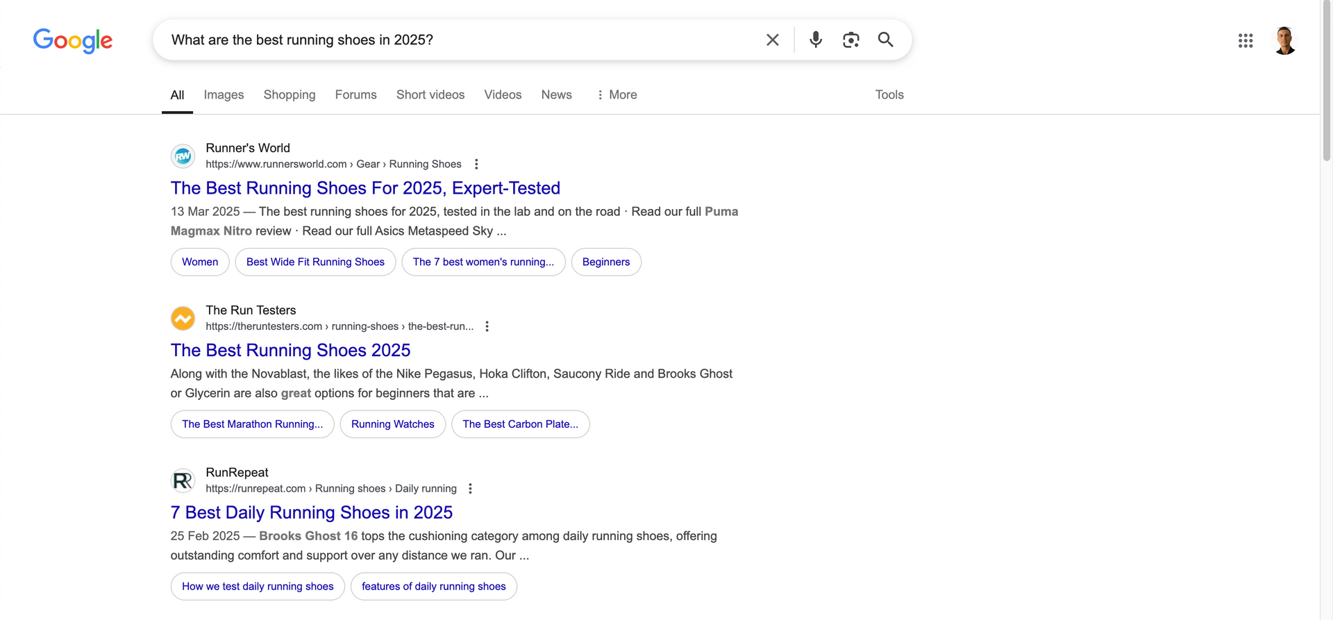The image size is (1333, 620).
Task: Expand the More search filters menu
Action: (x=617, y=95)
